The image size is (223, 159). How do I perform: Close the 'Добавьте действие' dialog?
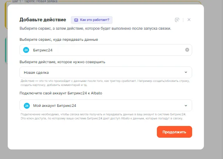pyautogui.click(x=189, y=20)
